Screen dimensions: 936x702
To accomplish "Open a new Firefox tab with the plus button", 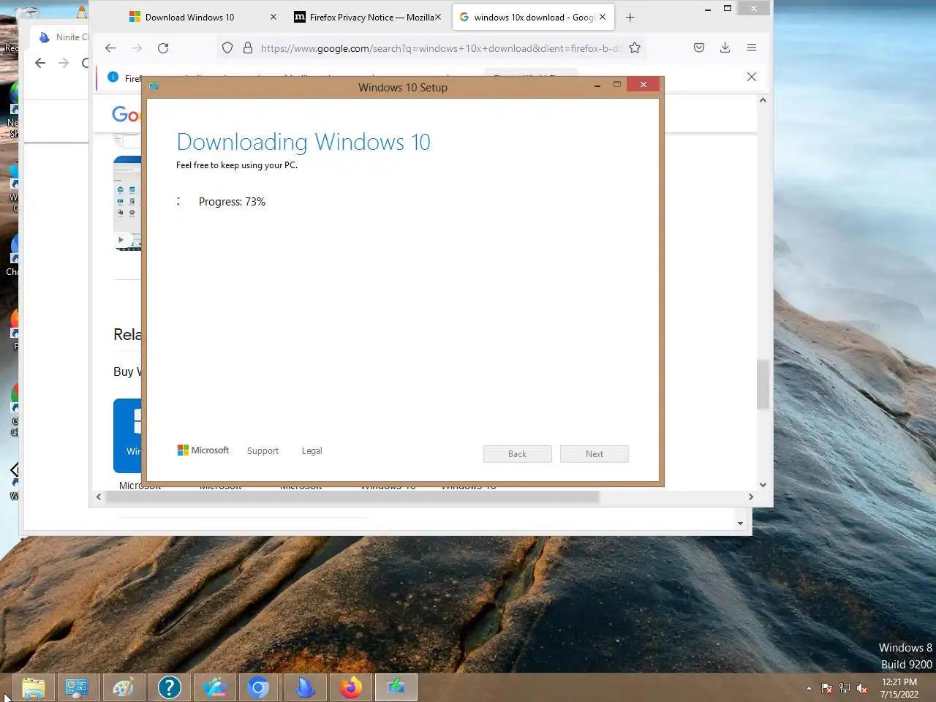I will coord(630,18).
